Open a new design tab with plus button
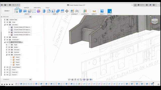 coord(135,5)
